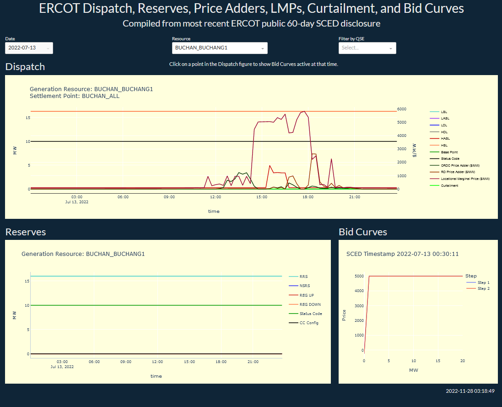Viewport: 502px width, 407px height.
Task: Open the Filter by QSE dropdown
Action: (x=367, y=48)
